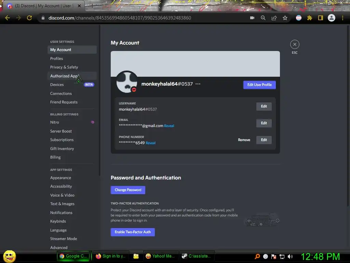Open Notifications settings

click(x=72, y=212)
